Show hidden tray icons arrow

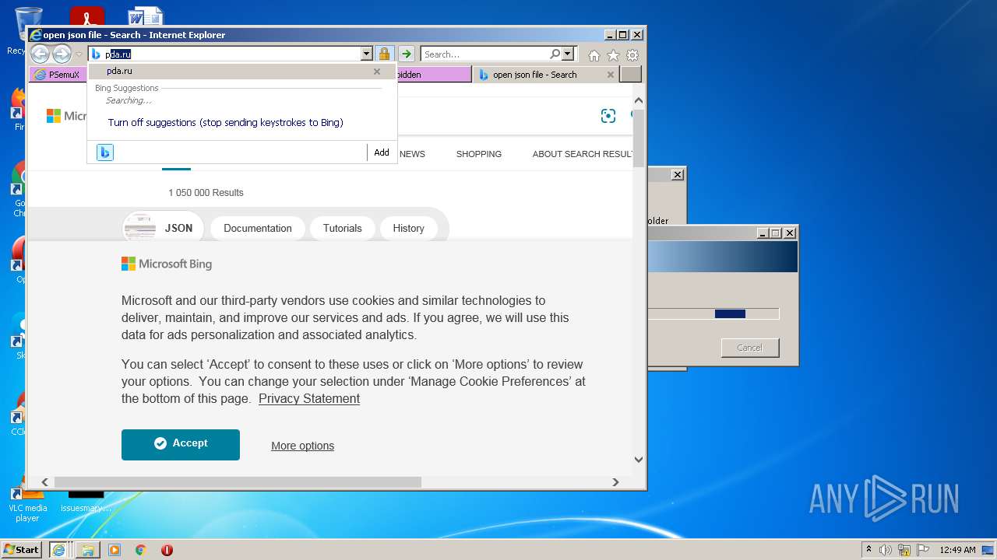coord(869,550)
